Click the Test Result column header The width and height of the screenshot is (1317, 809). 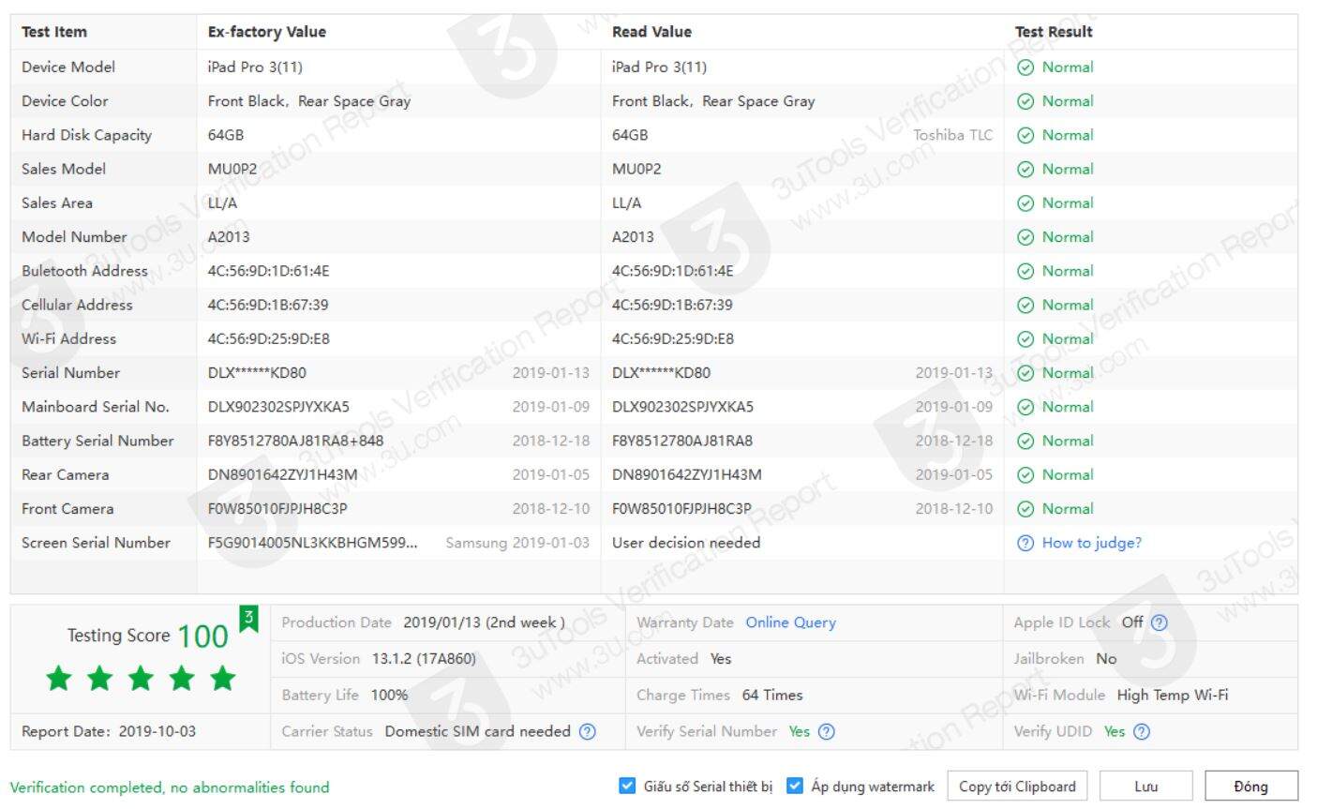[x=1054, y=32]
